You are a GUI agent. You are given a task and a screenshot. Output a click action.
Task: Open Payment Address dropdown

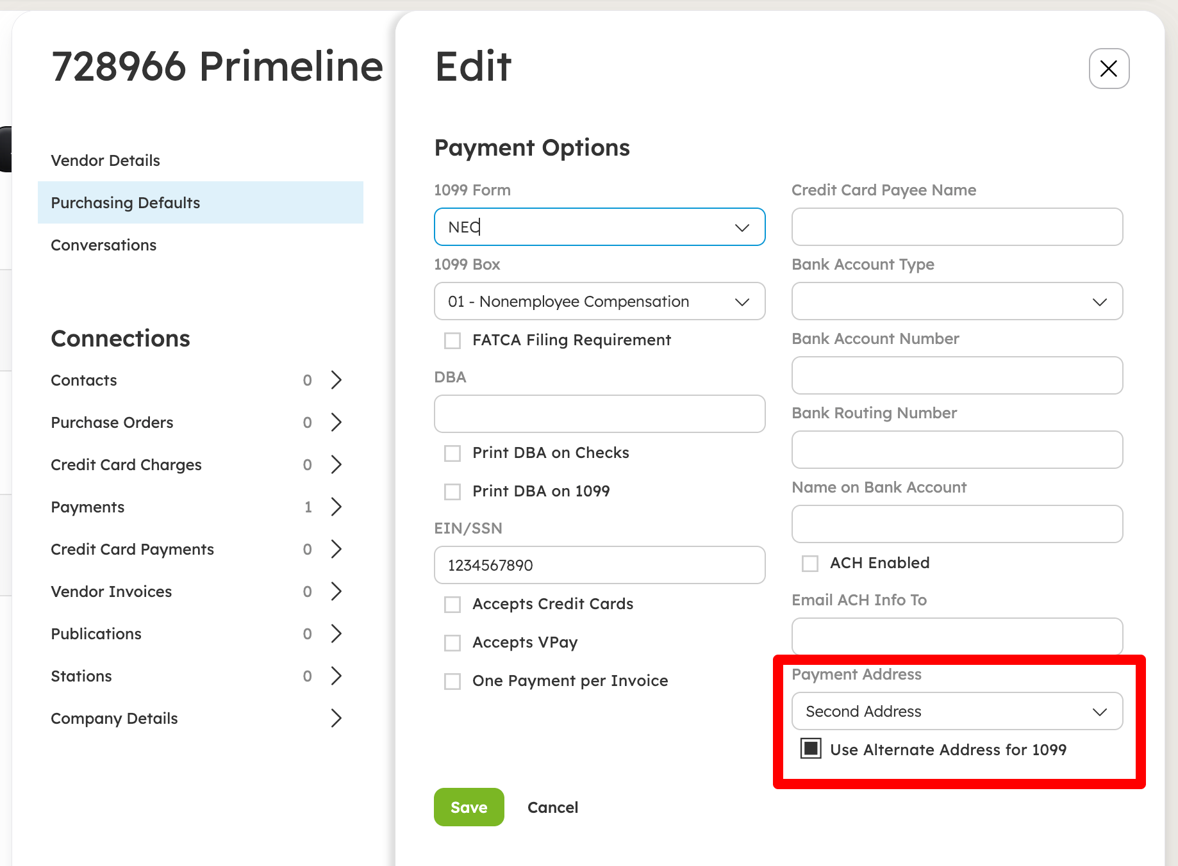(x=958, y=711)
